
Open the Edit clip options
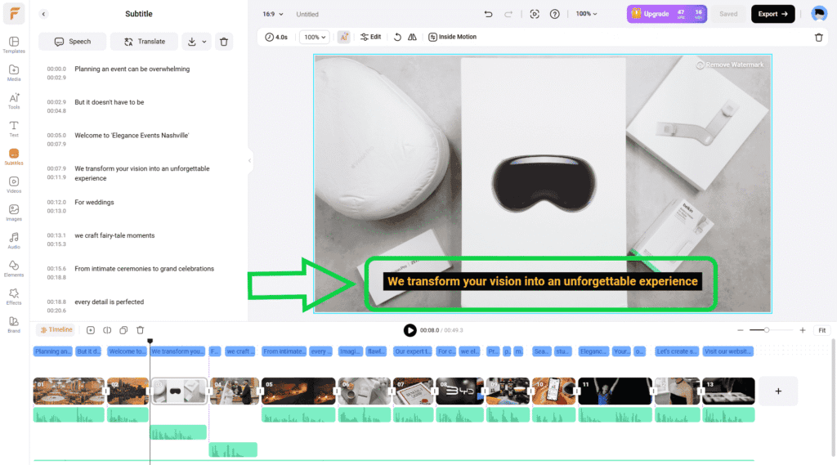click(370, 37)
